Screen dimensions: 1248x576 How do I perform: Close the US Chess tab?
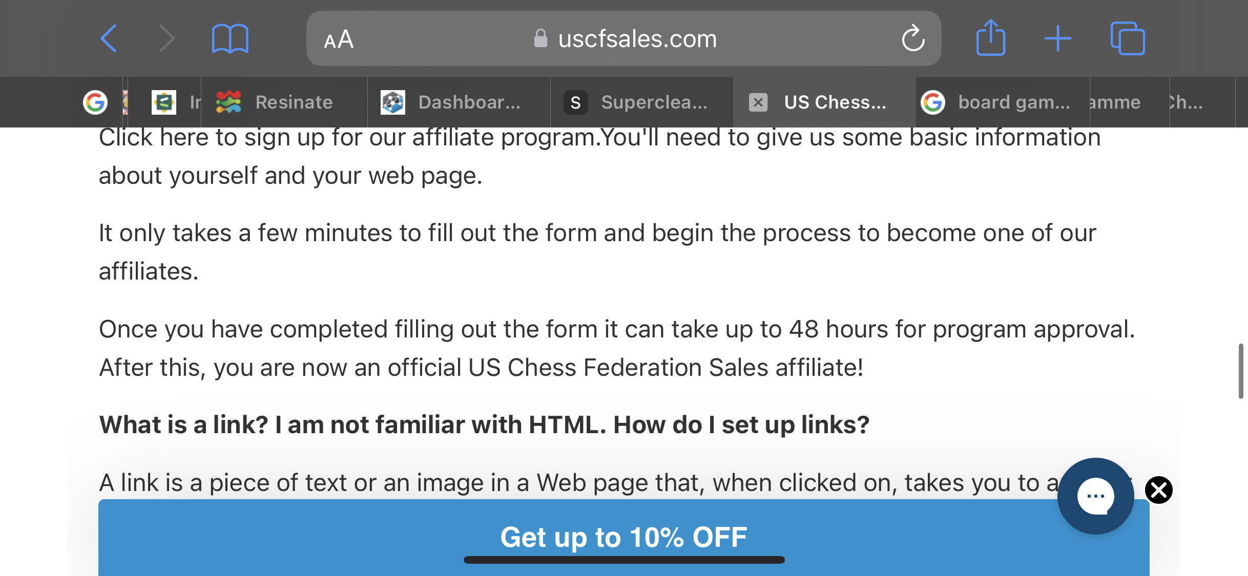pyautogui.click(x=758, y=102)
